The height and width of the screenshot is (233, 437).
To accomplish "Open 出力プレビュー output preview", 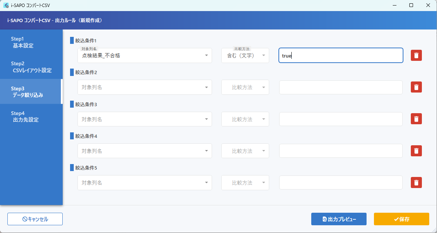I will 339,219.
